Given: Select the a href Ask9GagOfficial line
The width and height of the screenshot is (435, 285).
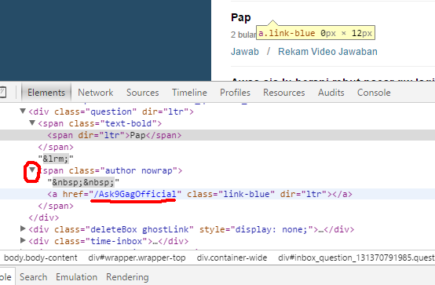Looking at the screenshot, I should point(217,194).
